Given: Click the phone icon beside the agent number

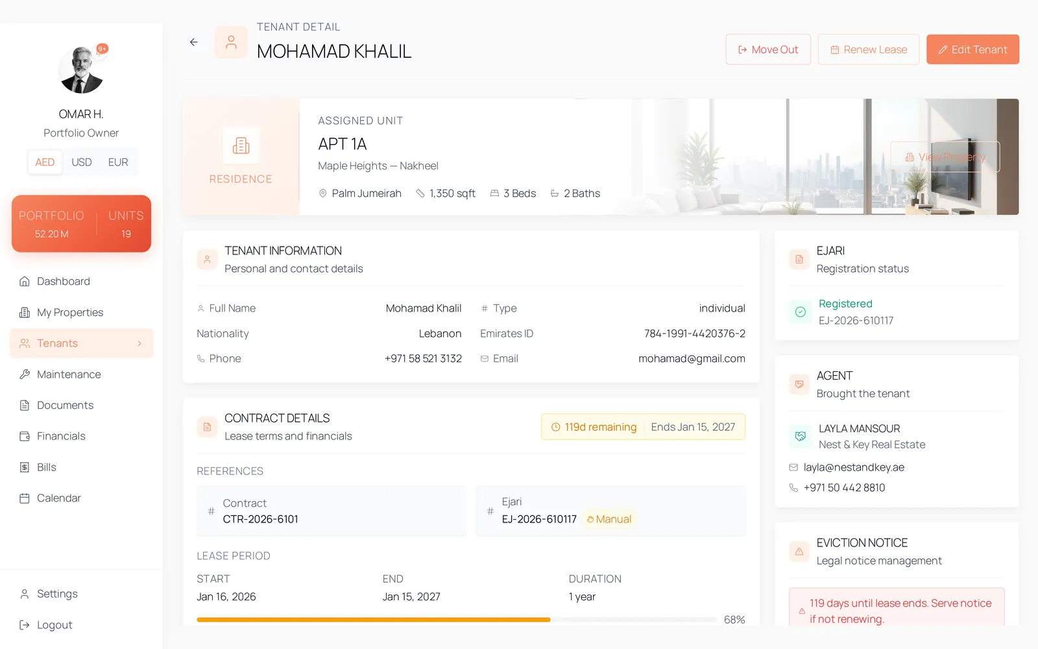Looking at the screenshot, I should tap(793, 487).
